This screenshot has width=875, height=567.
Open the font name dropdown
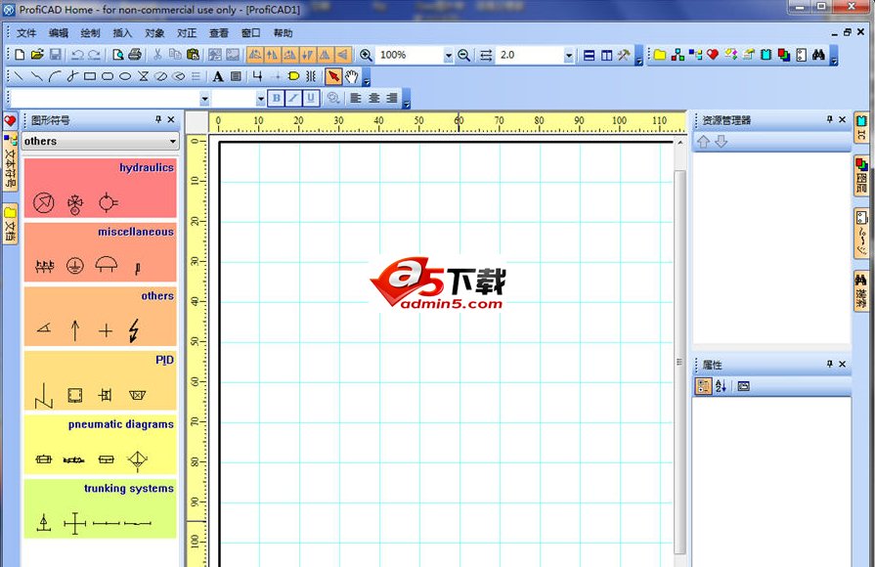(204, 99)
